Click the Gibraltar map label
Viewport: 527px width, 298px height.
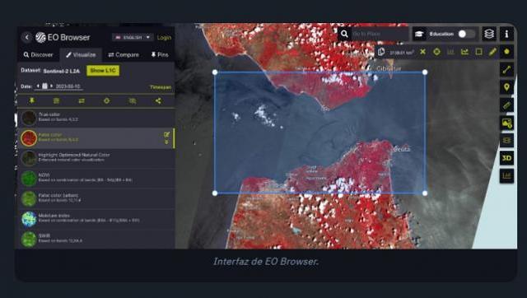[389, 68]
